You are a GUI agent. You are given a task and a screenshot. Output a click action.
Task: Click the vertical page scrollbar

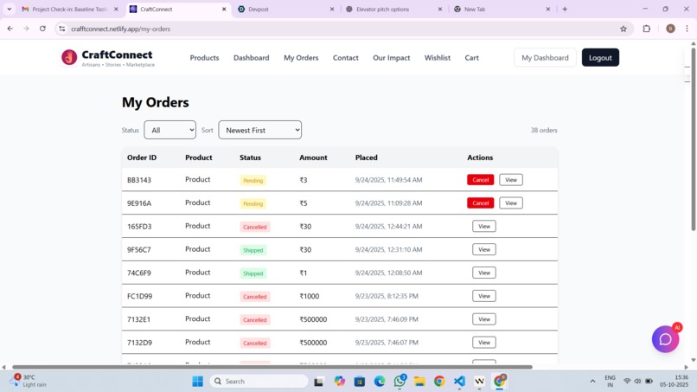[x=693, y=138]
